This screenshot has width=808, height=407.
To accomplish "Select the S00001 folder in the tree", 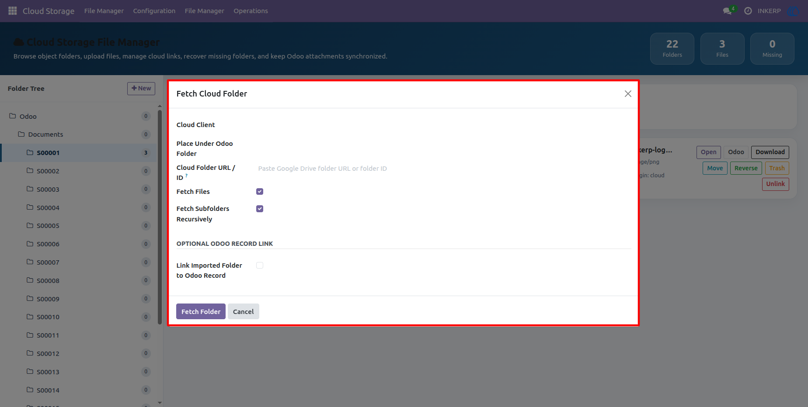I will [x=79, y=153].
